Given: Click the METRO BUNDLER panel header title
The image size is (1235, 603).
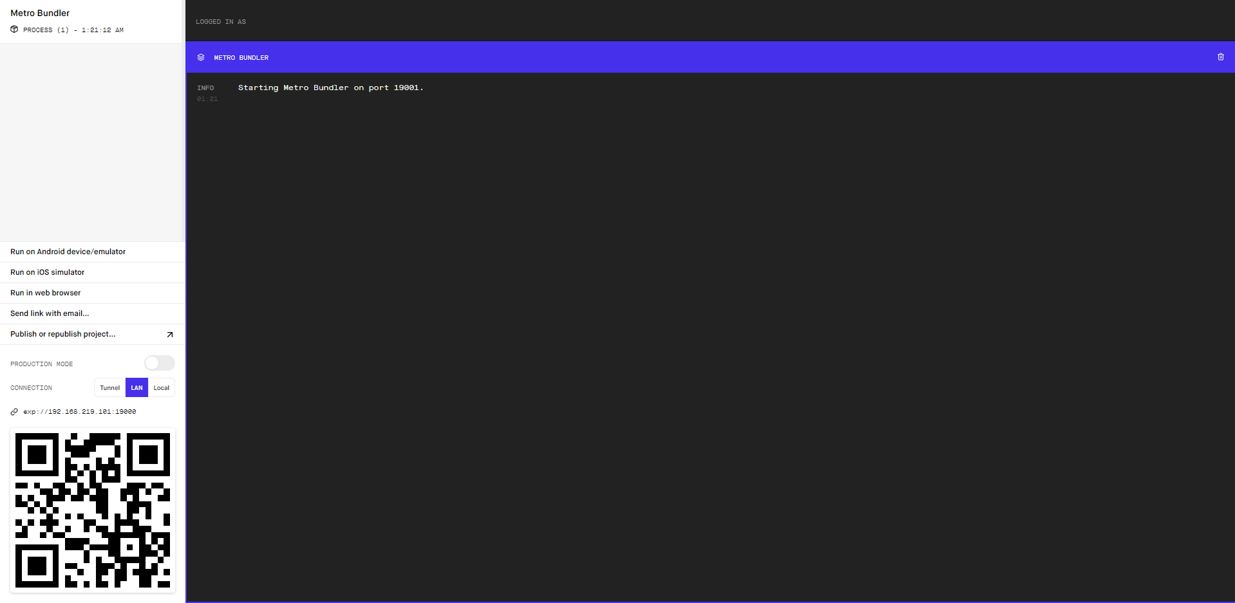Looking at the screenshot, I should tap(241, 58).
